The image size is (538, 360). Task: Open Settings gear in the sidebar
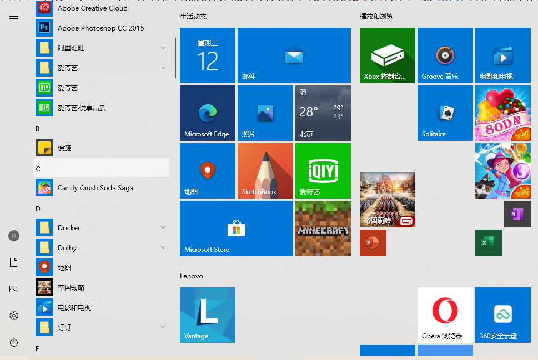14,316
